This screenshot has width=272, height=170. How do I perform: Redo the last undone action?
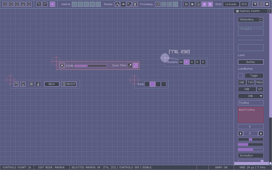click(x=45, y=4)
